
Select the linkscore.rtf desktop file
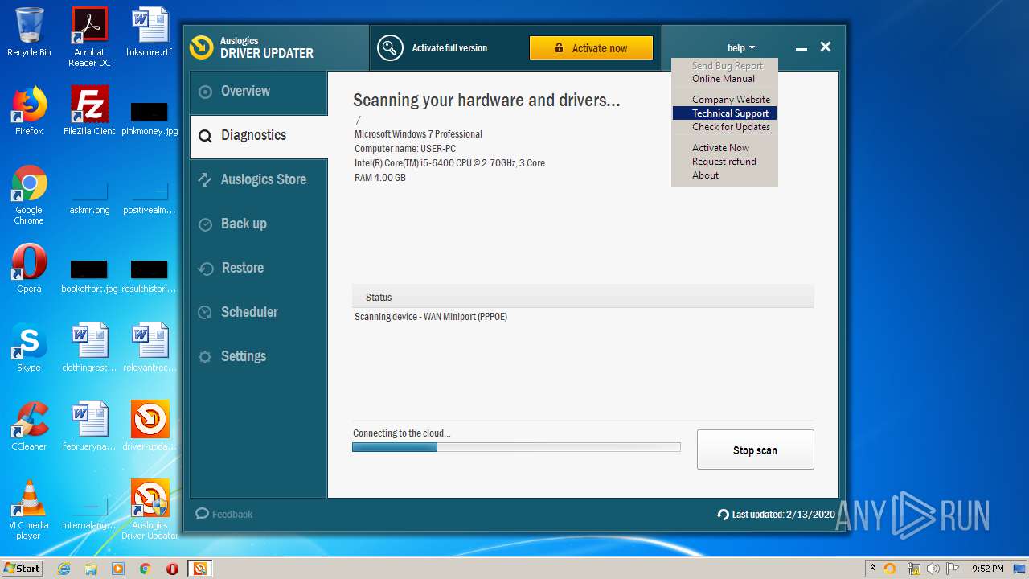coord(150,32)
